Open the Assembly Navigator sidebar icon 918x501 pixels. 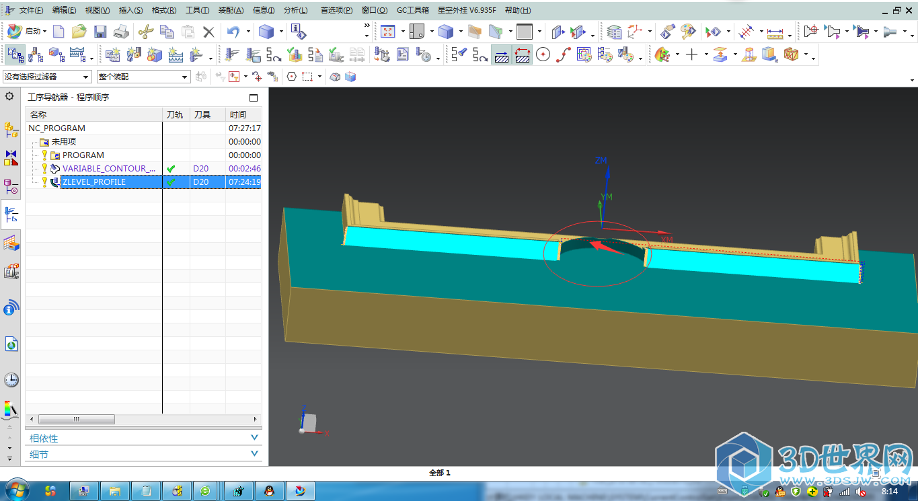coord(11,129)
